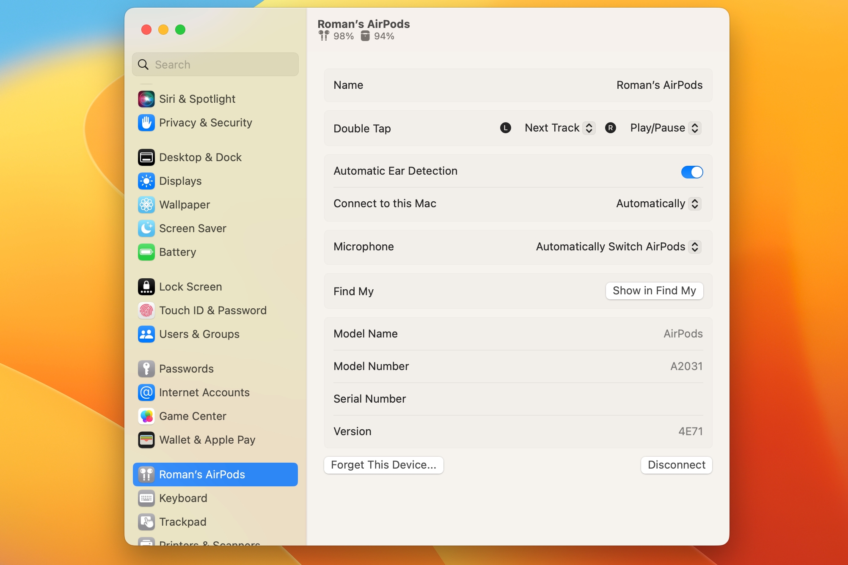
Task: Select the Privacy & Security shield icon
Action: 146,123
